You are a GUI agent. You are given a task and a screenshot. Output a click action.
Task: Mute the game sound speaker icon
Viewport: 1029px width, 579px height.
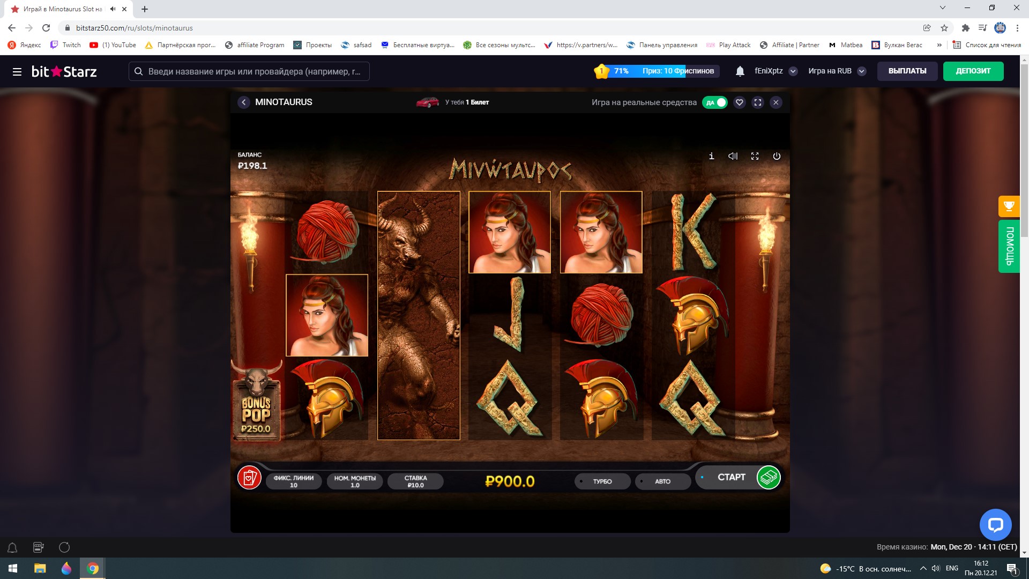pyautogui.click(x=733, y=156)
